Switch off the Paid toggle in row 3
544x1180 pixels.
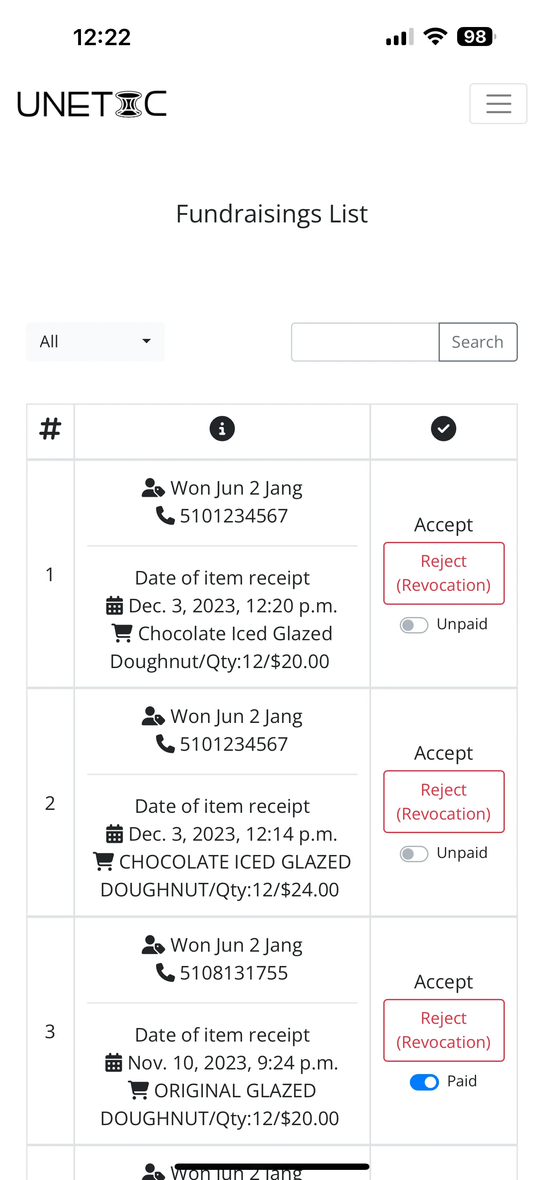(424, 1082)
